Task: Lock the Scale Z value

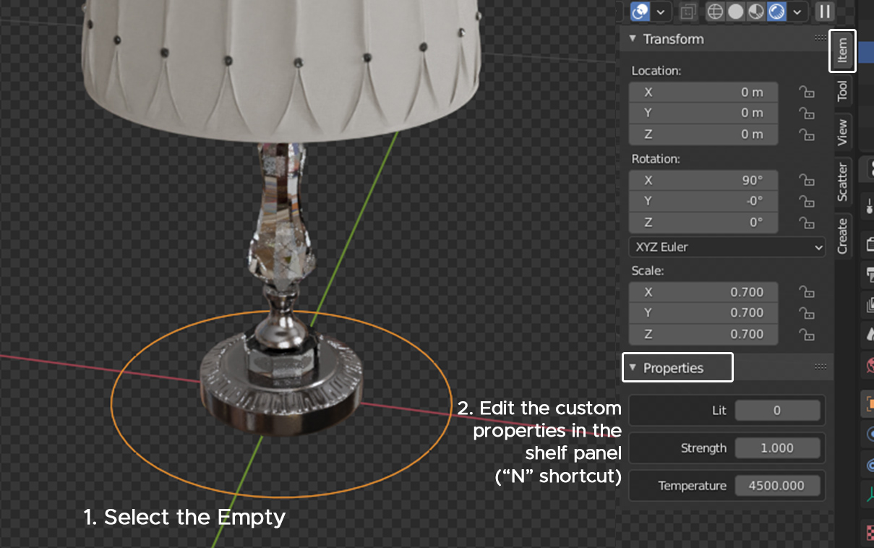Action: click(x=806, y=334)
